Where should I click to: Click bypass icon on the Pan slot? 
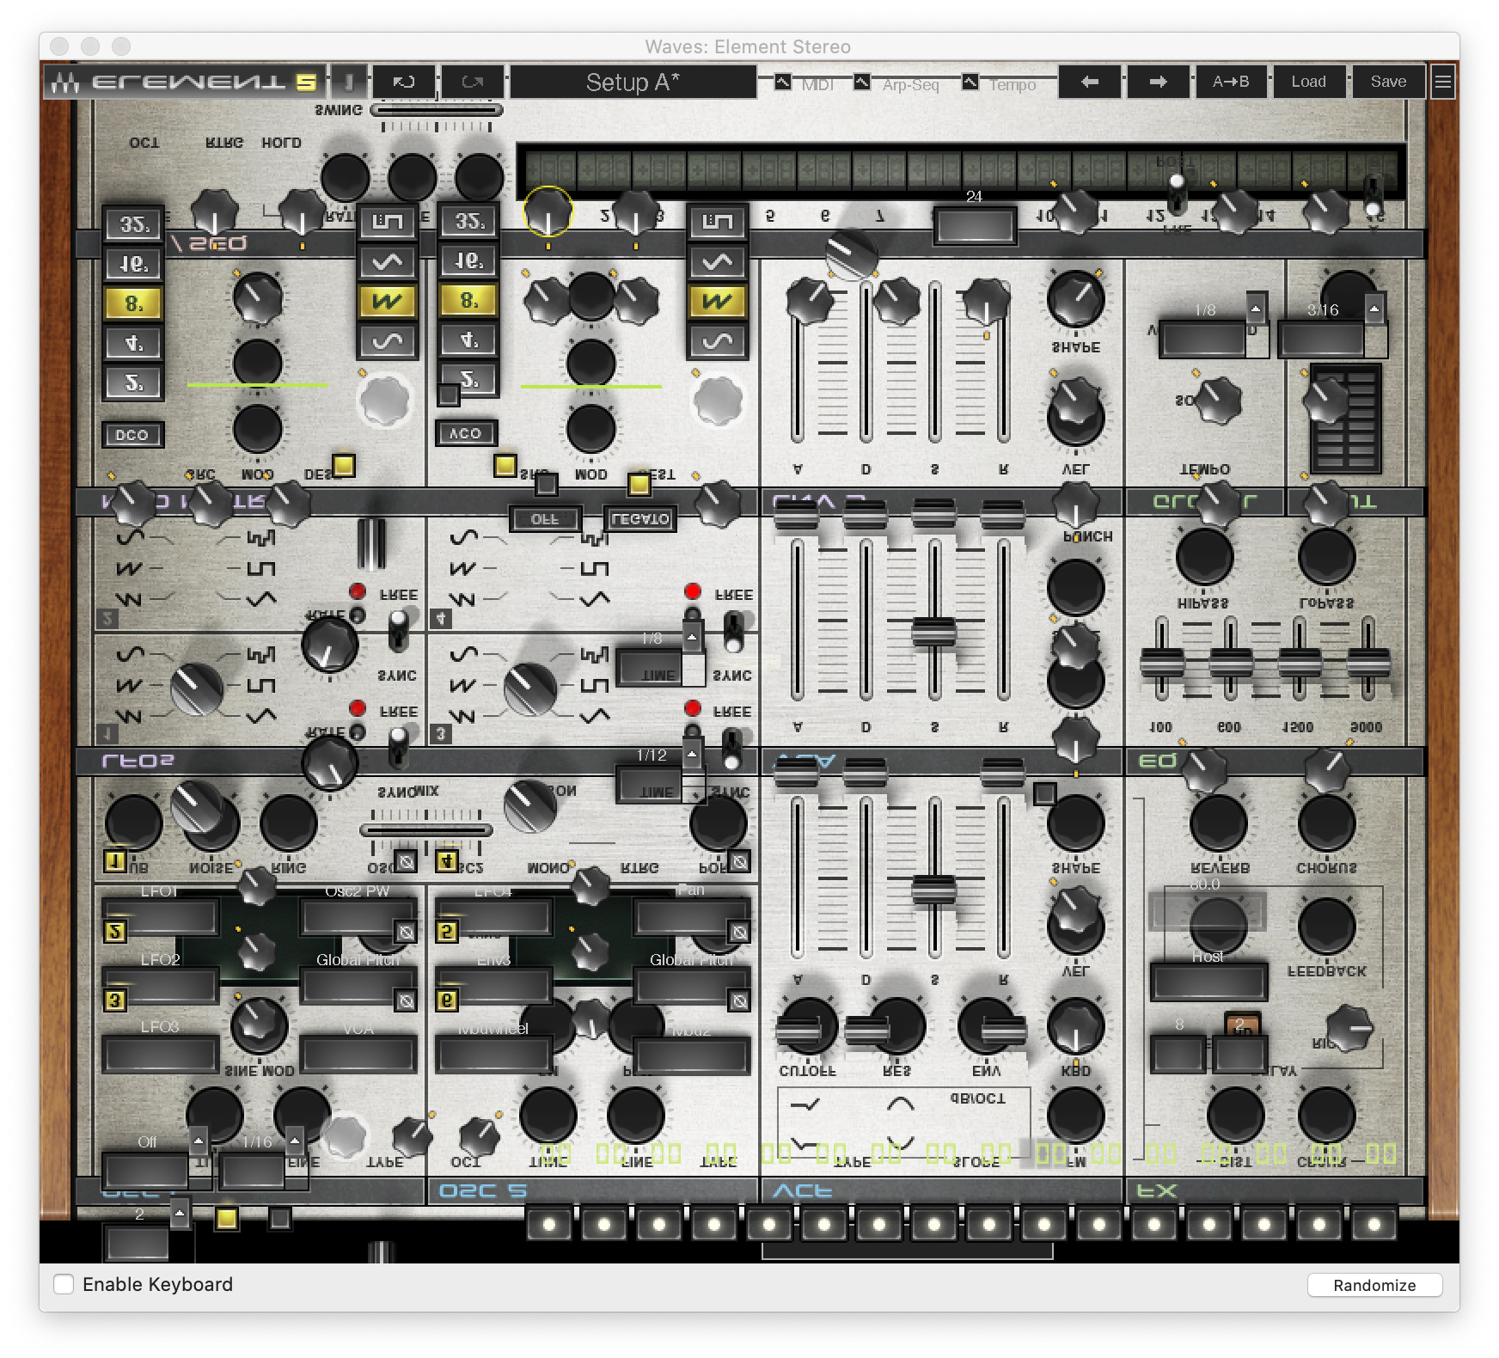click(x=739, y=932)
